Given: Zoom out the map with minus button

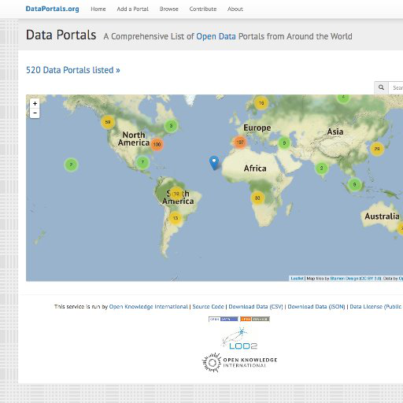Looking at the screenshot, I should pos(35,113).
